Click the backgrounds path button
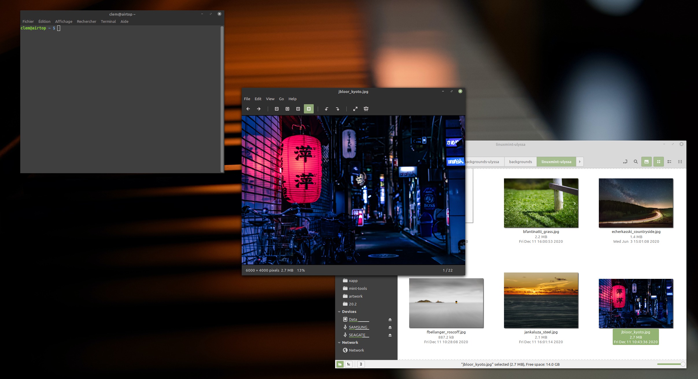The height and width of the screenshot is (379, 698). click(x=520, y=162)
